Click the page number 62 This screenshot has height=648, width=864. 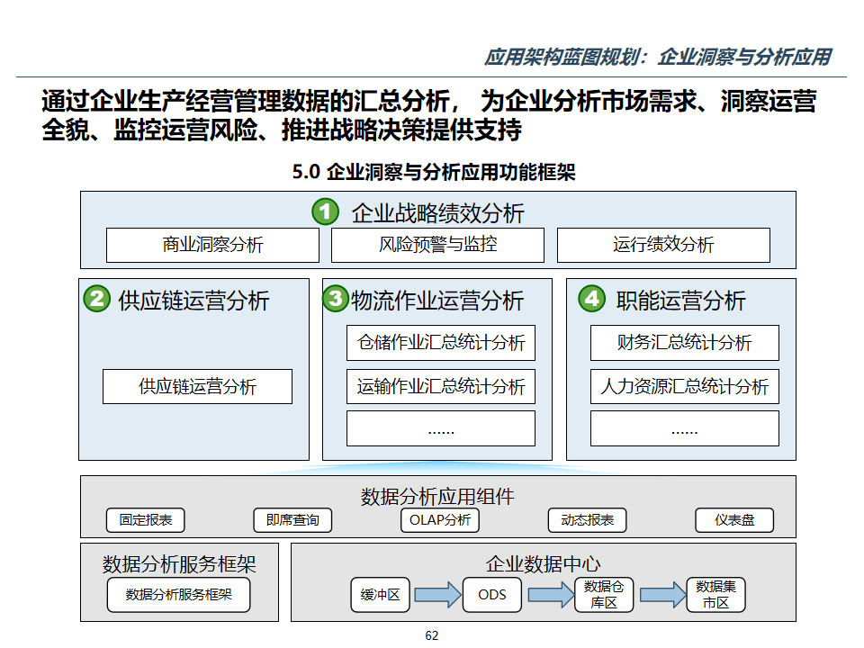(431, 635)
